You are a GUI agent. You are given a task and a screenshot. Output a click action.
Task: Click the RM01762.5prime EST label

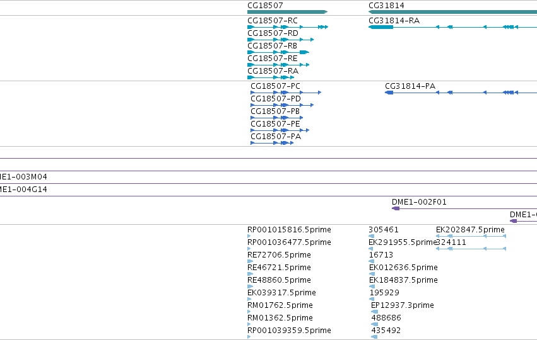point(280,305)
